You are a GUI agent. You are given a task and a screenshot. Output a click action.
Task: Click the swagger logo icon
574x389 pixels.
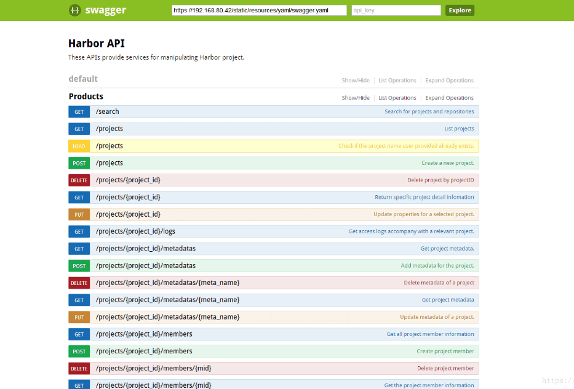[74, 10]
